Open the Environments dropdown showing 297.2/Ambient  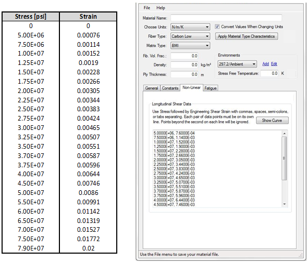click(237, 64)
